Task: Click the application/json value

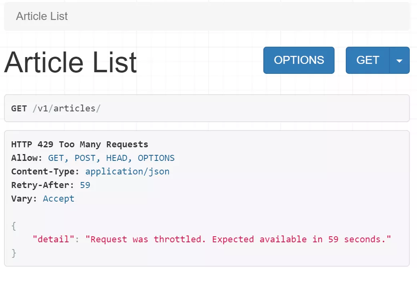Action: coord(127,172)
